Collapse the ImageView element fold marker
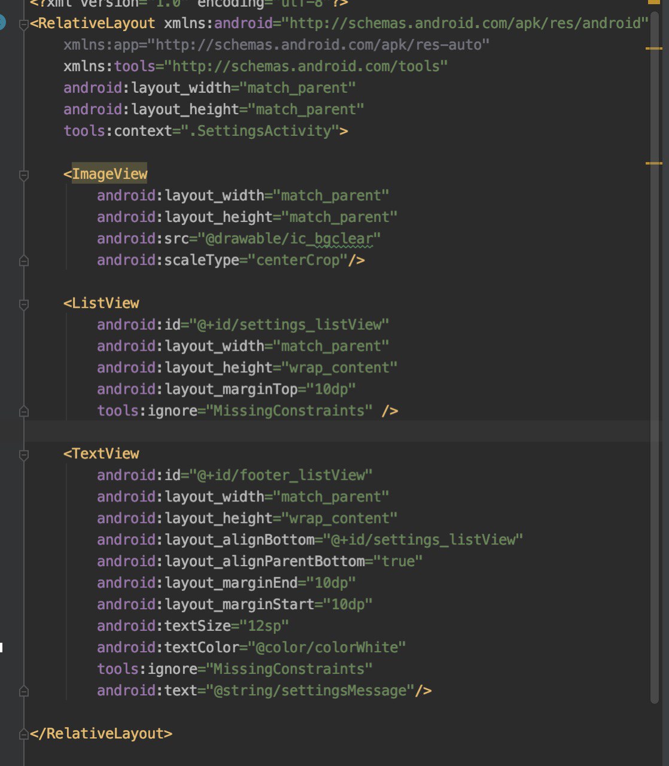This screenshot has width=669, height=766. (x=24, y=175)
